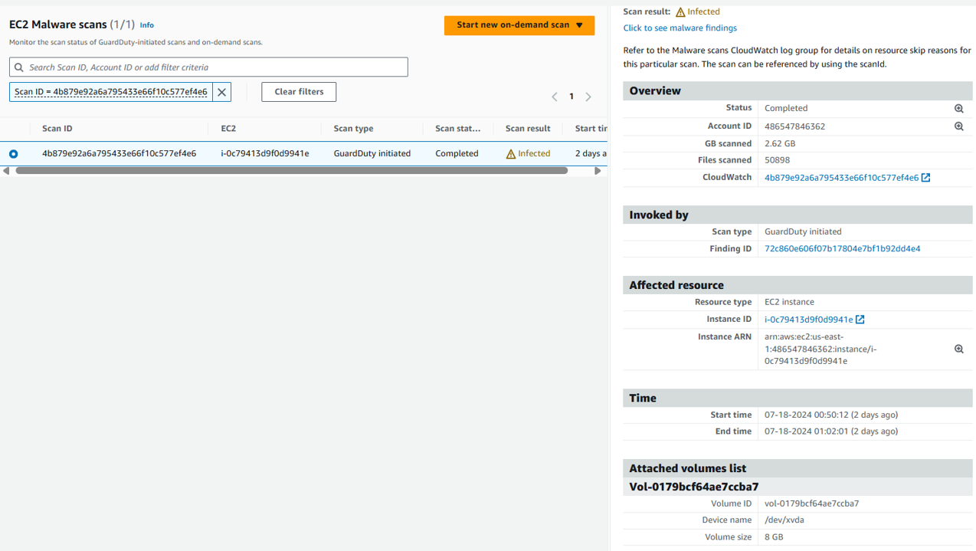Open Instance ID external link icon

pos(860,320)
